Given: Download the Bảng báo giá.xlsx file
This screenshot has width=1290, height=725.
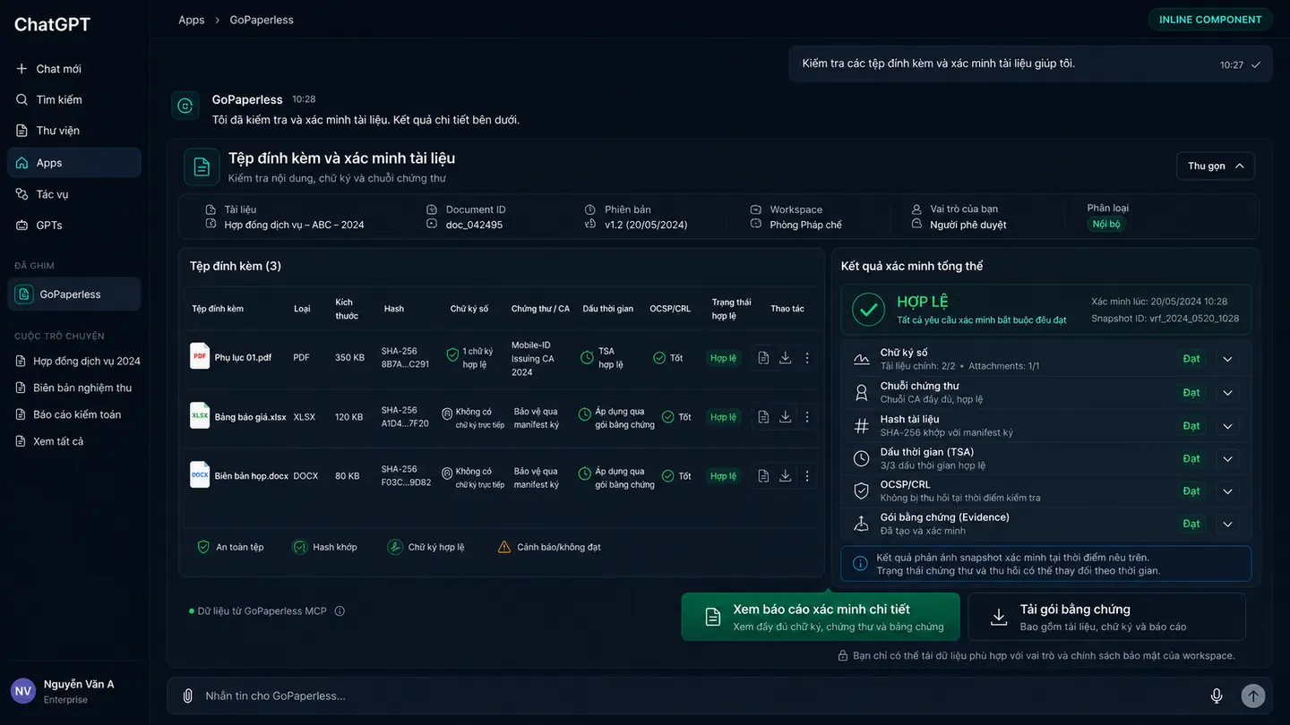Looking at the screenshot, I should tap(785, 417).
